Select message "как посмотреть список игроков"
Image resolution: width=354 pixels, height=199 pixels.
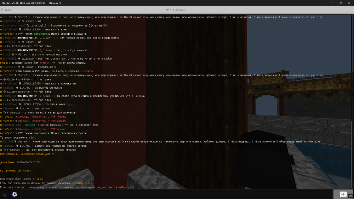[x=38, y=150]
